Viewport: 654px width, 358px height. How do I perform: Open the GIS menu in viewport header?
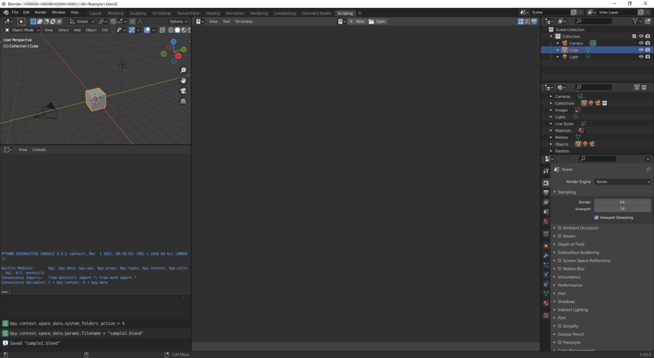105,30
